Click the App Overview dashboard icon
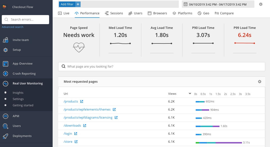Image resolution: width=270 pixels, height=147 pixels. 6,64
